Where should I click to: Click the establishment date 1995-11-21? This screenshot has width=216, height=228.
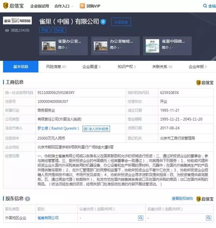(170, 110)
